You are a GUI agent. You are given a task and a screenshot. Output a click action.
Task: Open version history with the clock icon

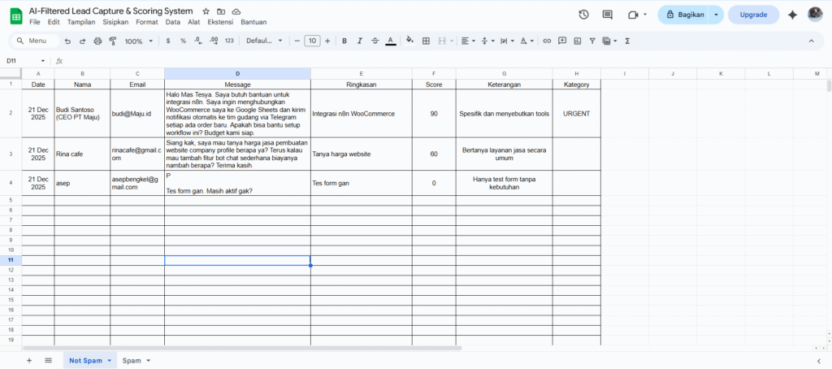tap(583, 15)
